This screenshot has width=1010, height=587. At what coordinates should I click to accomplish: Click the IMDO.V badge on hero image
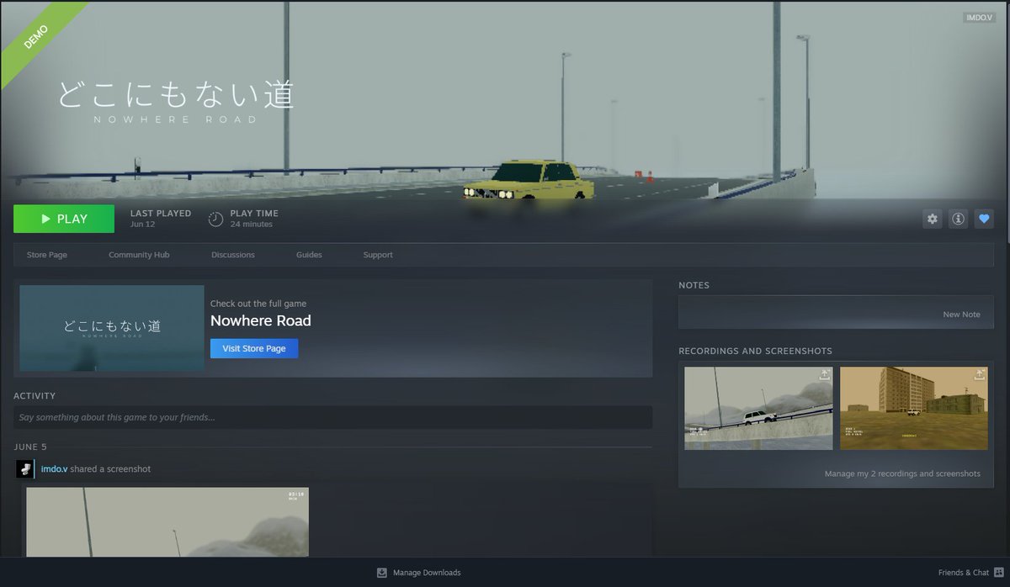pyautogui.click(x=980, y=18)
